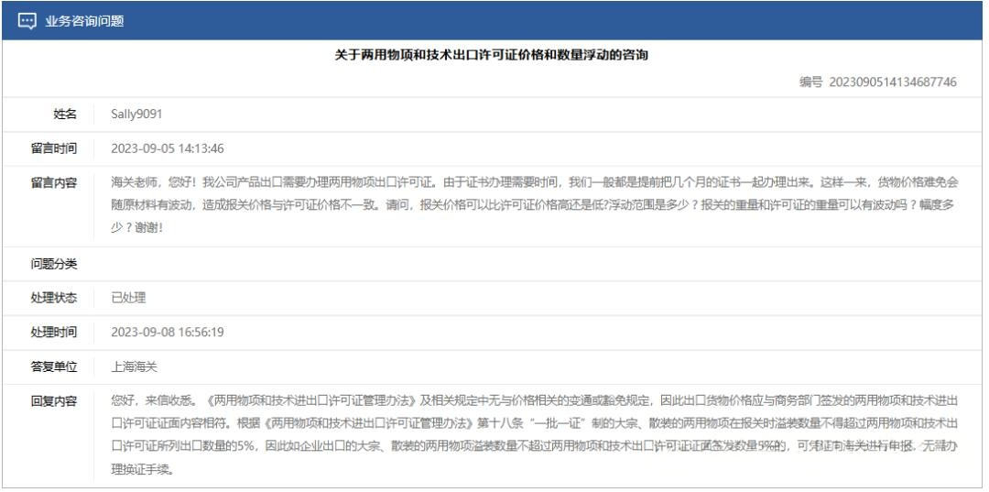Click the 业务咨询问题 header title
This screenshot has width=989, height=492.
(84, 21)
